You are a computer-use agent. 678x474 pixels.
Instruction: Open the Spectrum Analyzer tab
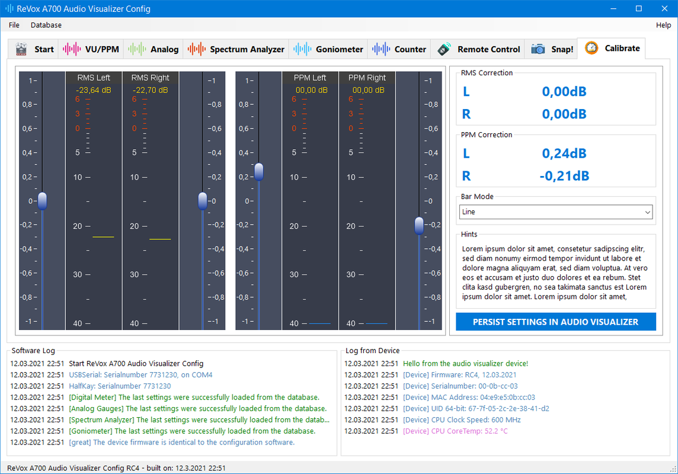coord(236,49)
